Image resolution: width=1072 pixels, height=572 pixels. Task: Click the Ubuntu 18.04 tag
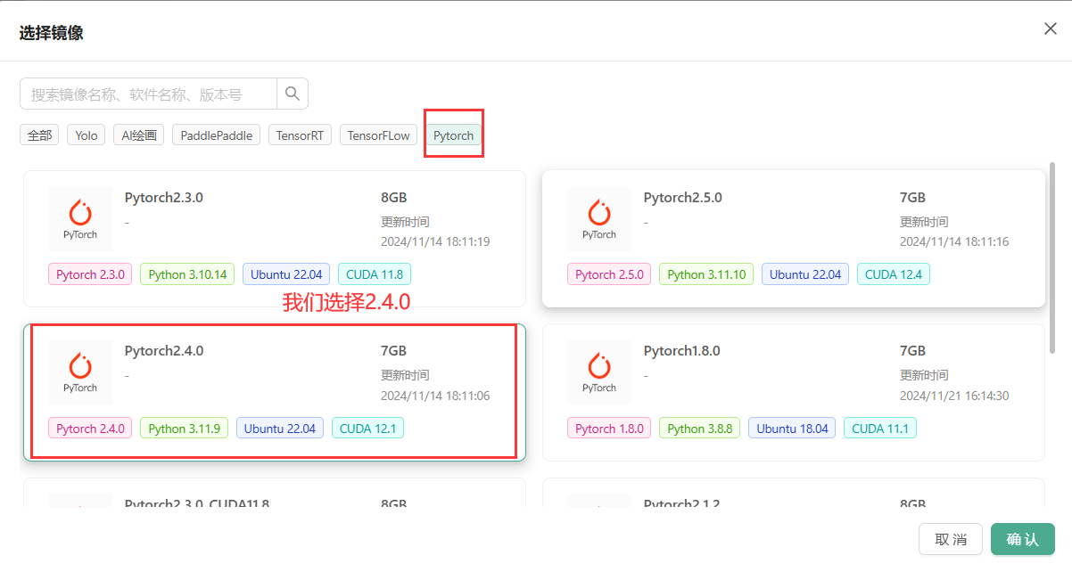click(x=792, y=429)
